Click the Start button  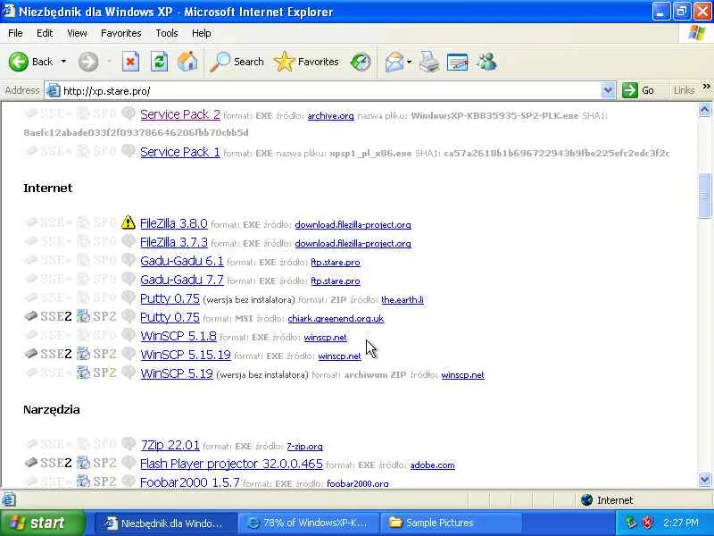coord(42,523)
